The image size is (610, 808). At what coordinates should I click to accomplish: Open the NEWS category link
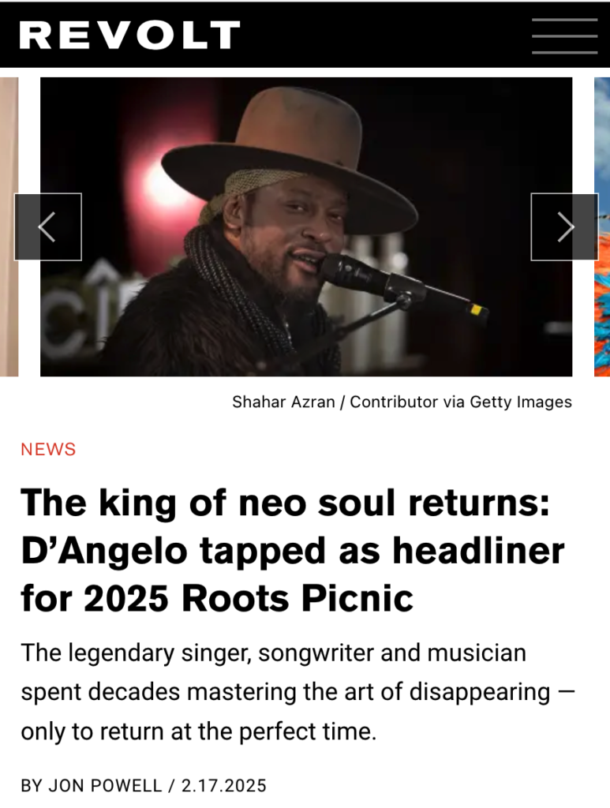point(48,450)
